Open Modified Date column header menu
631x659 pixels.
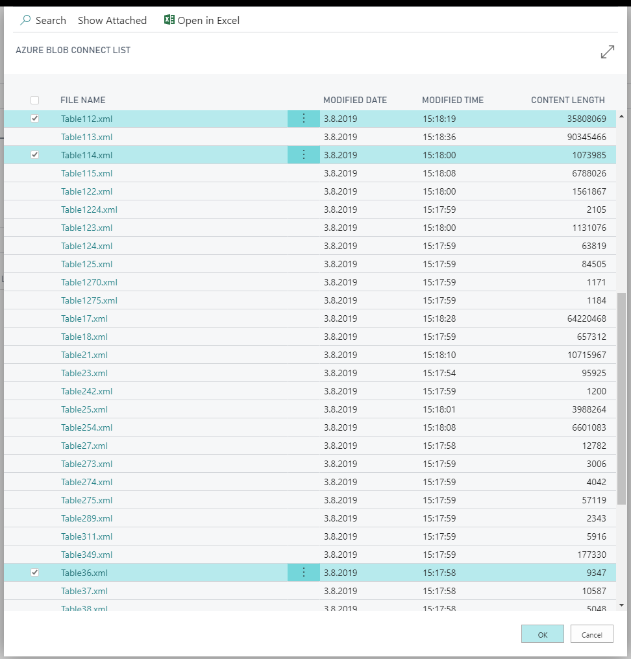pos(354,100)
